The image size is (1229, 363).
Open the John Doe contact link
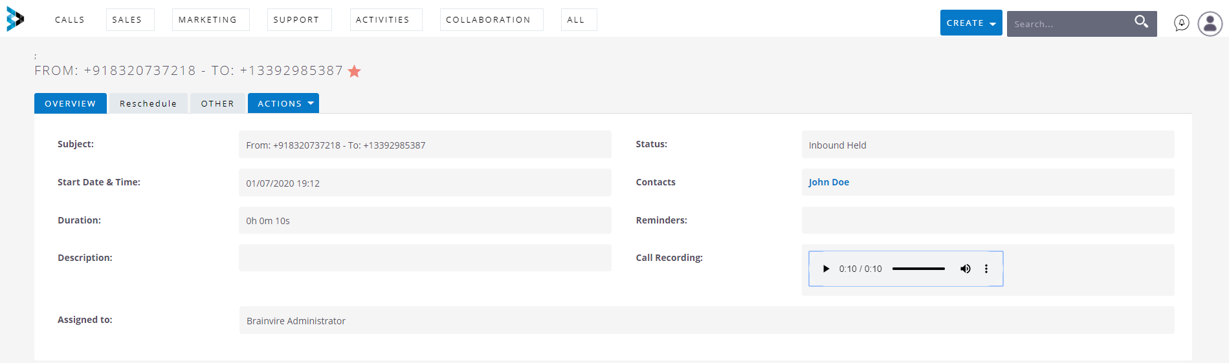point(828,182)
